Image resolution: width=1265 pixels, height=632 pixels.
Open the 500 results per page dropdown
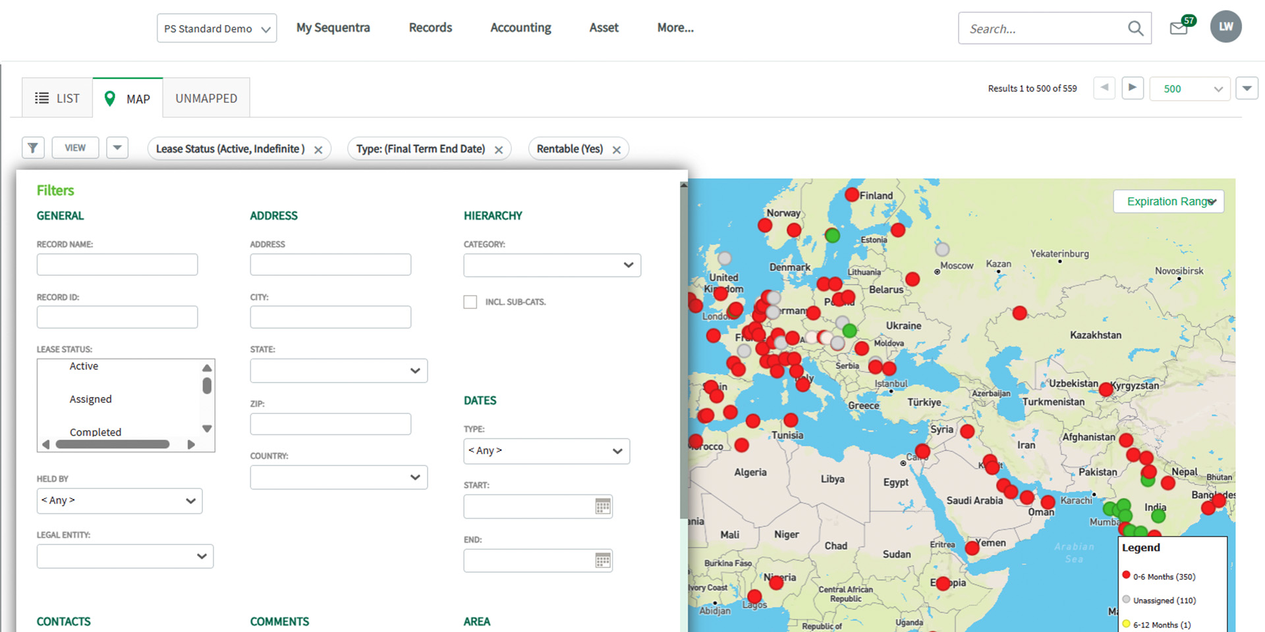point(1190,89)
